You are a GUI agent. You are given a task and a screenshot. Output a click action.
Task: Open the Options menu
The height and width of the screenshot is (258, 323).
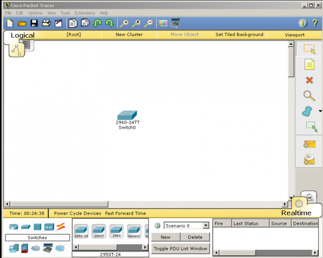(35, 13)
